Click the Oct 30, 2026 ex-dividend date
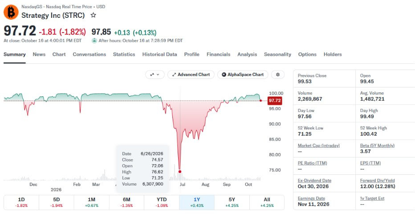Viewport: 415px width, 215px height. [x=313, y=186]
